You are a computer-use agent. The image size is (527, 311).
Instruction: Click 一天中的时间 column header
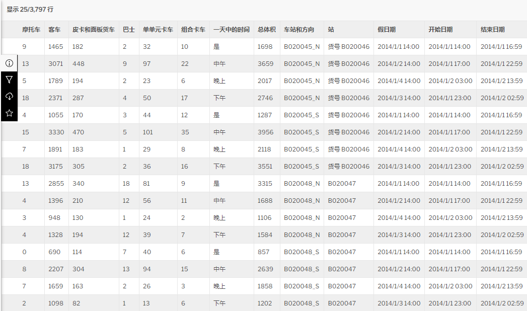tap(232, 30)
